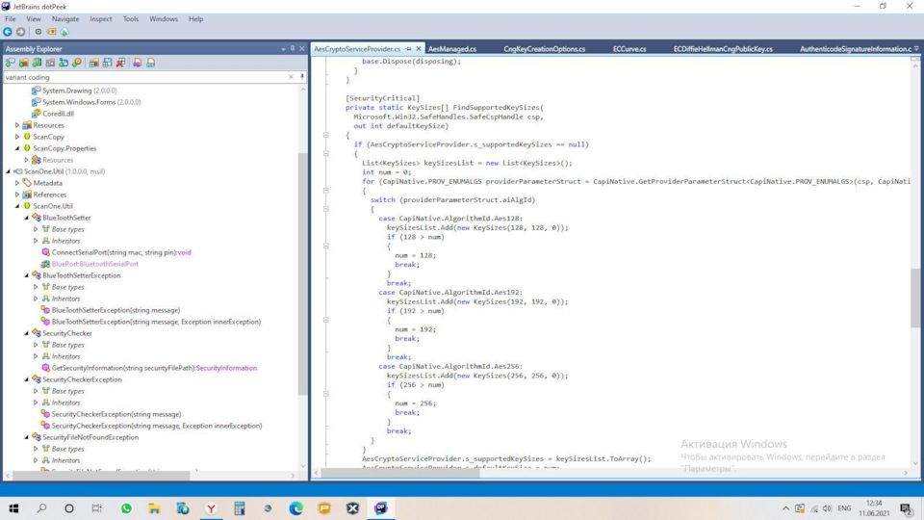Click the gray grid icon in Assembly Explorer toolbar

tap(50, 63)
